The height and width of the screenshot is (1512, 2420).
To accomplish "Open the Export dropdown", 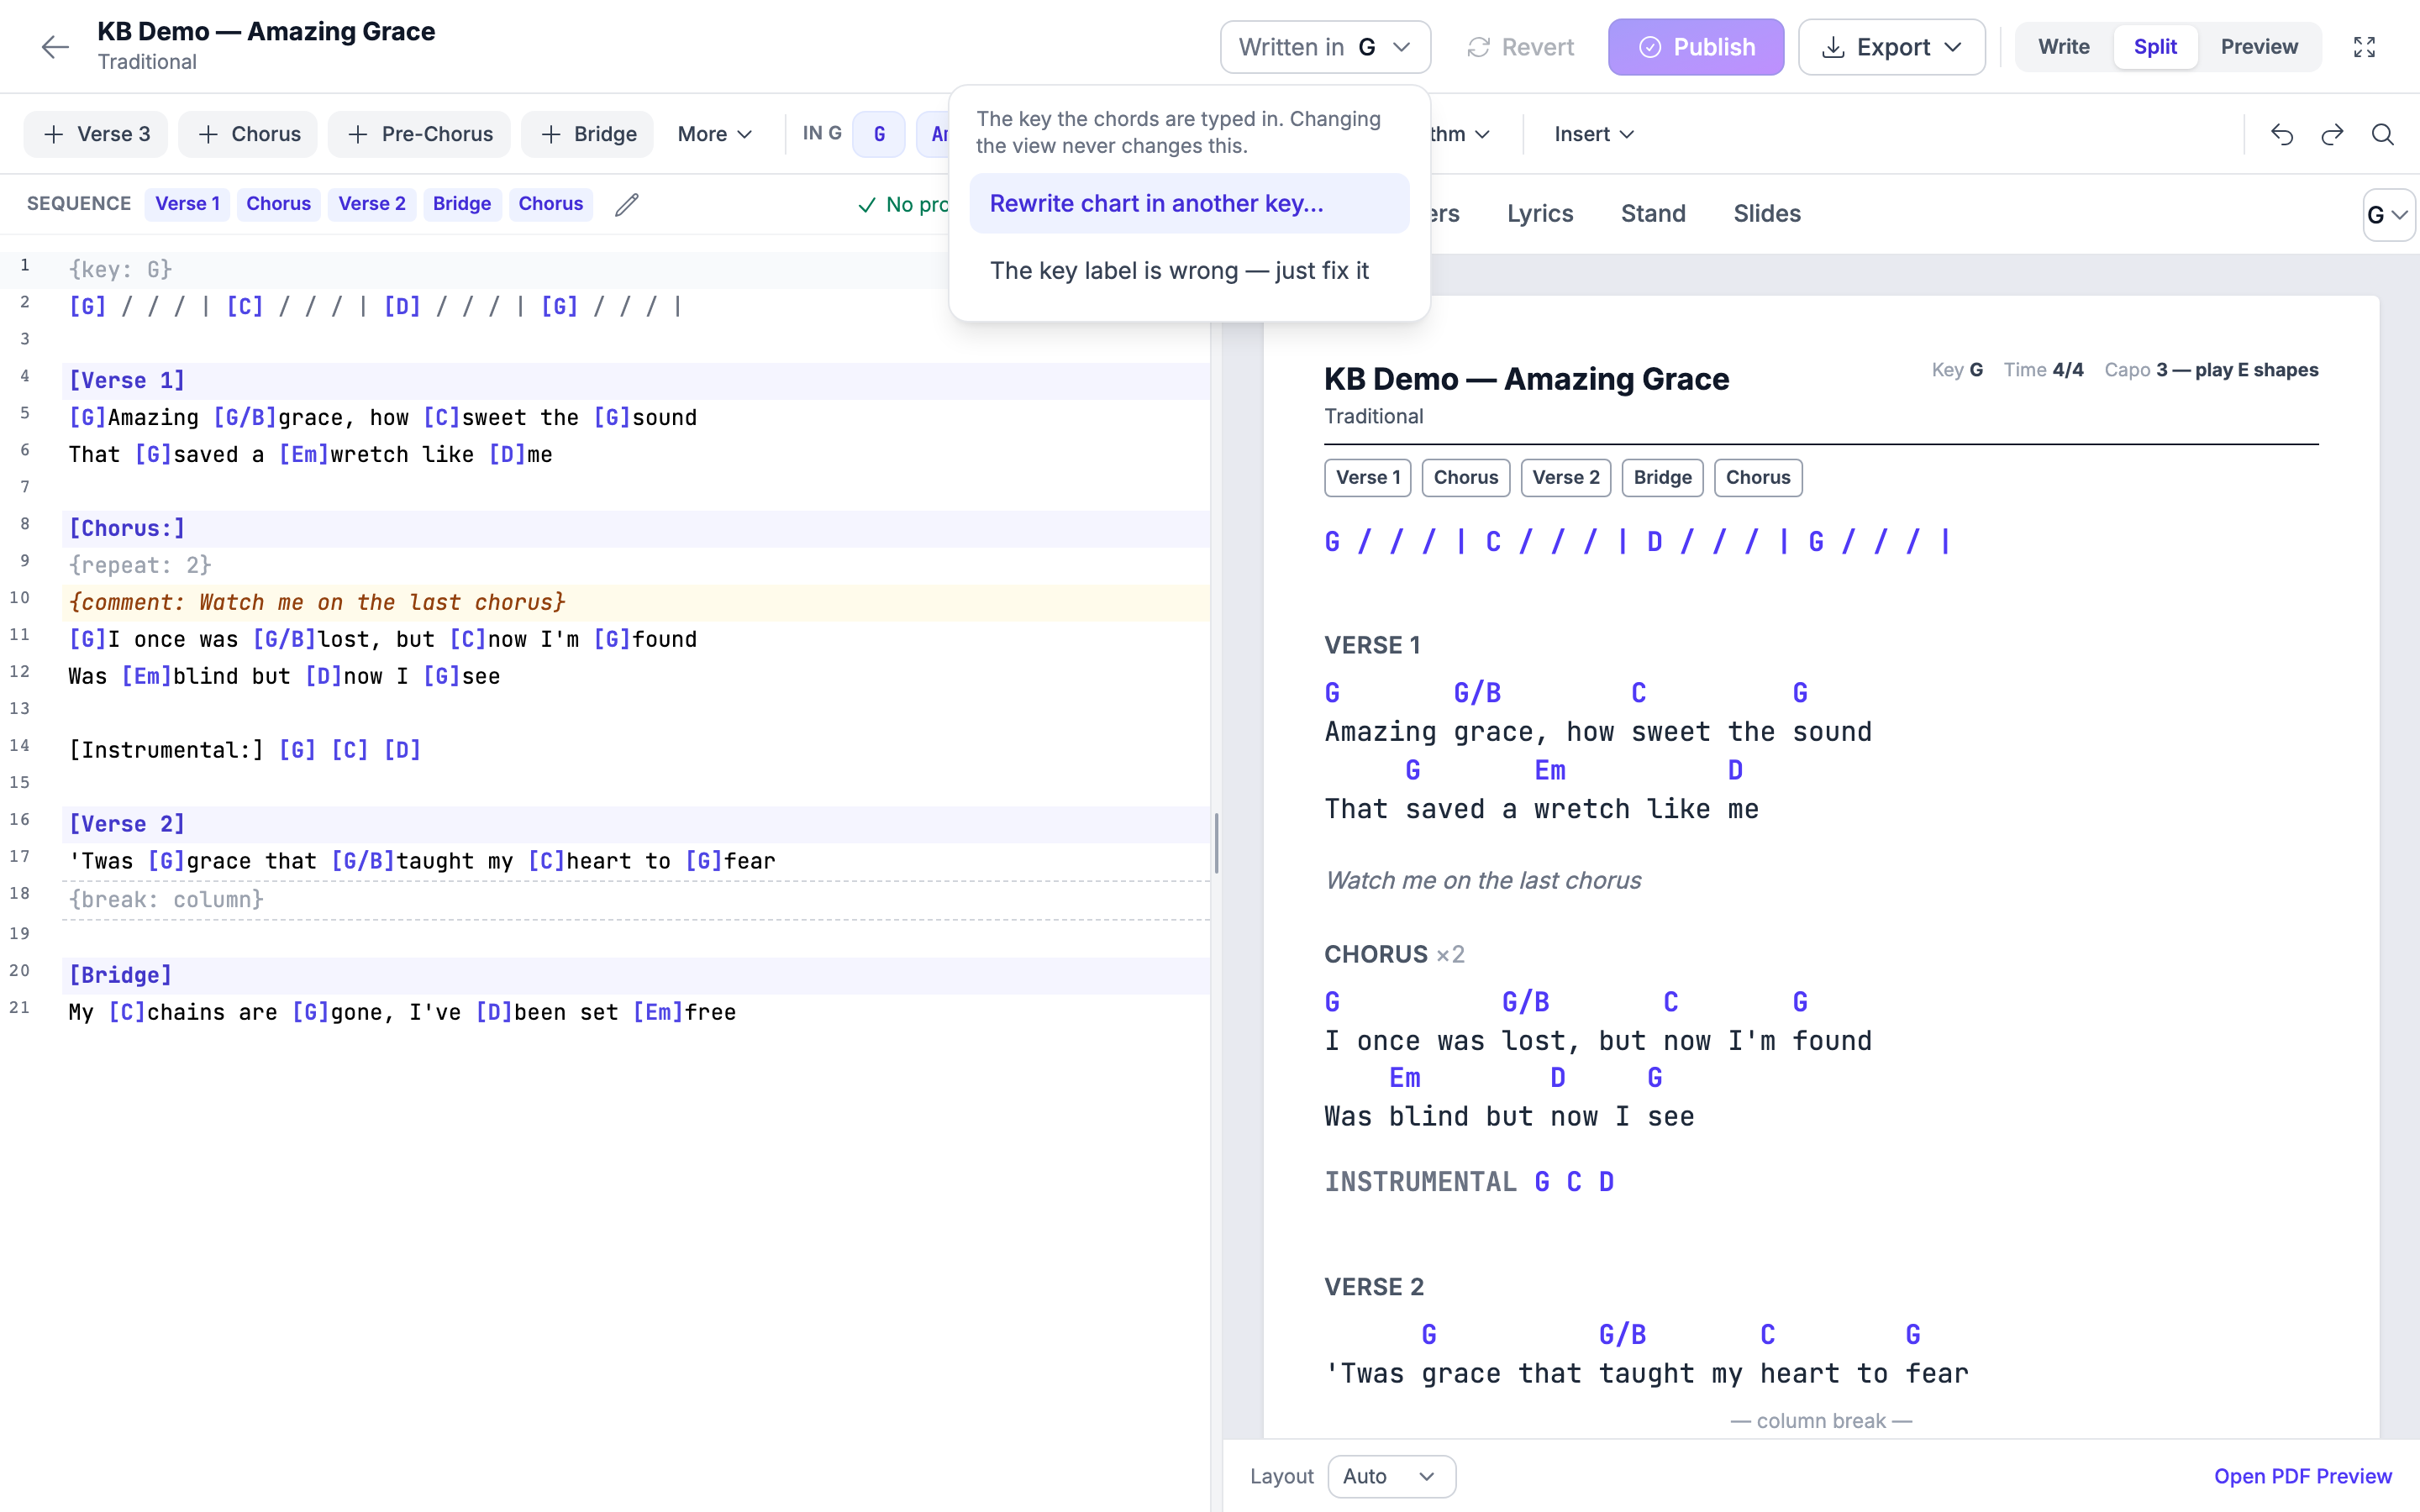I will click(x=1892, y=47).
